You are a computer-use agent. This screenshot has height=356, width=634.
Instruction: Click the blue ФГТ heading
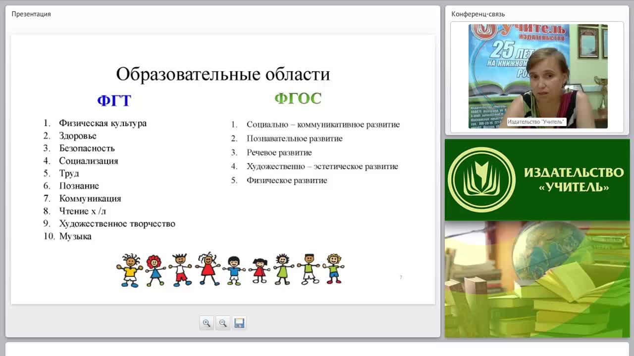tap(114, 100)
